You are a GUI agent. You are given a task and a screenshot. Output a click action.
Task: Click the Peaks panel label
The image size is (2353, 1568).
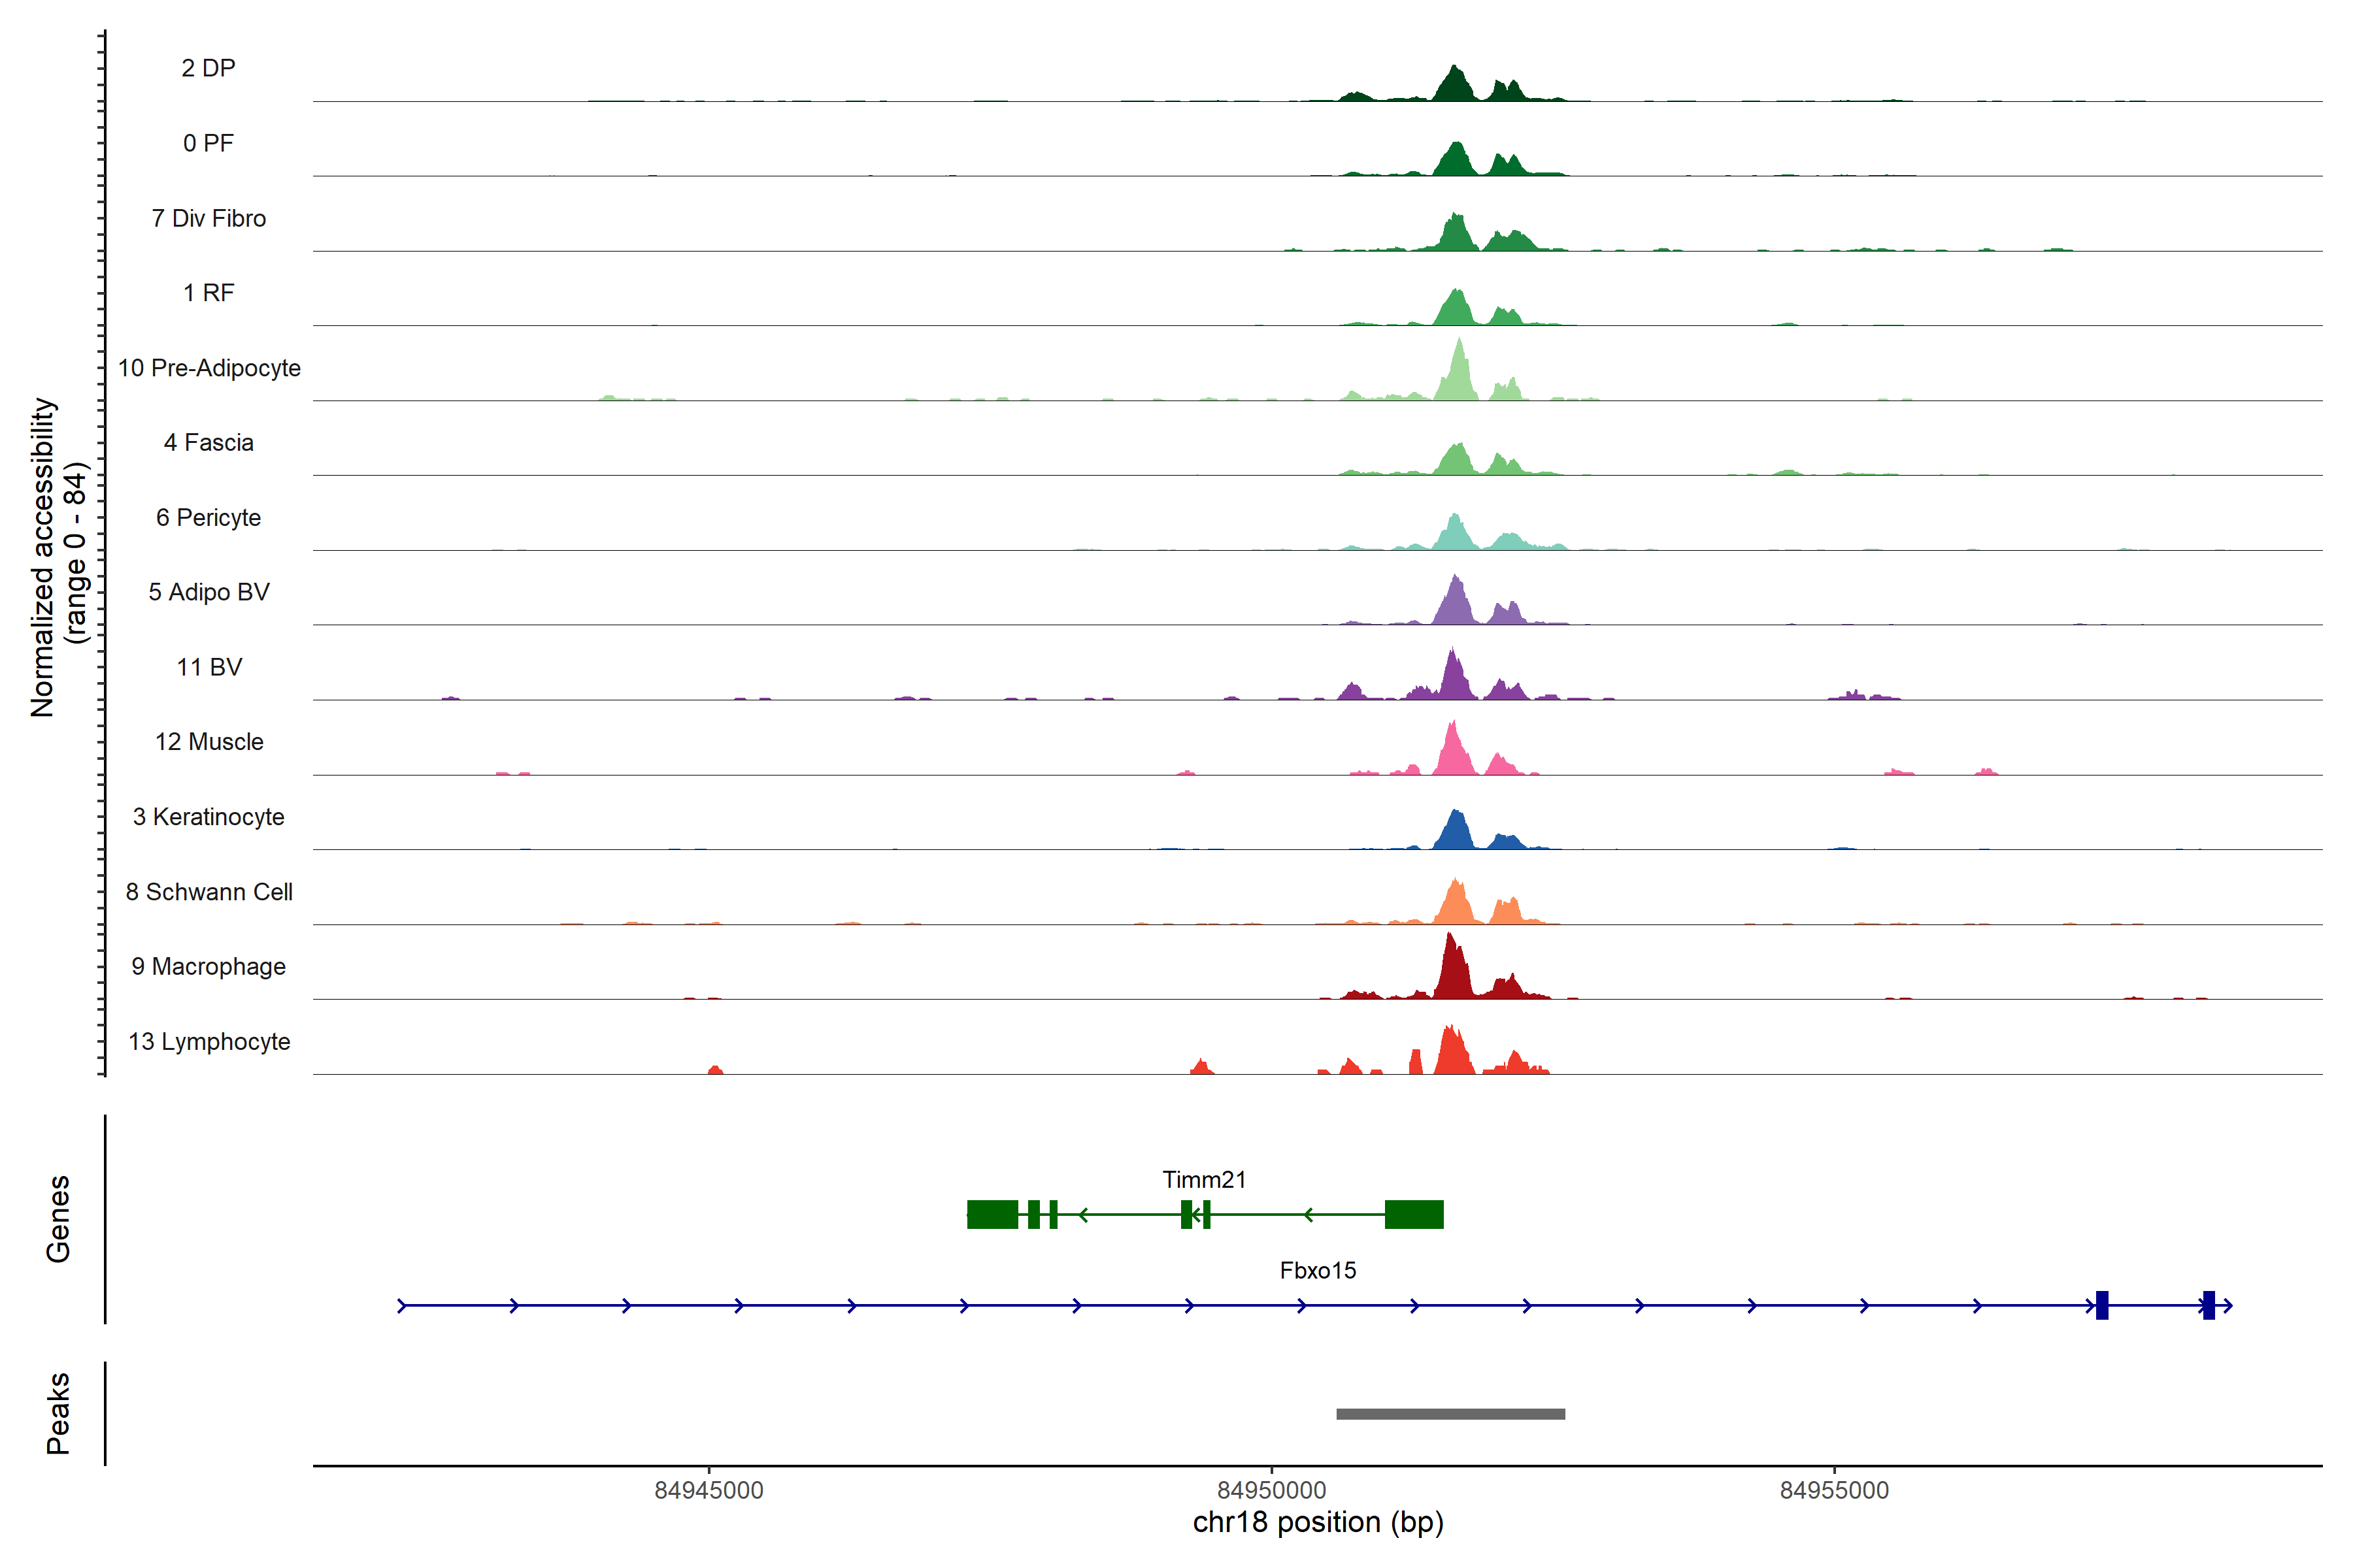tap(58, 1413)
